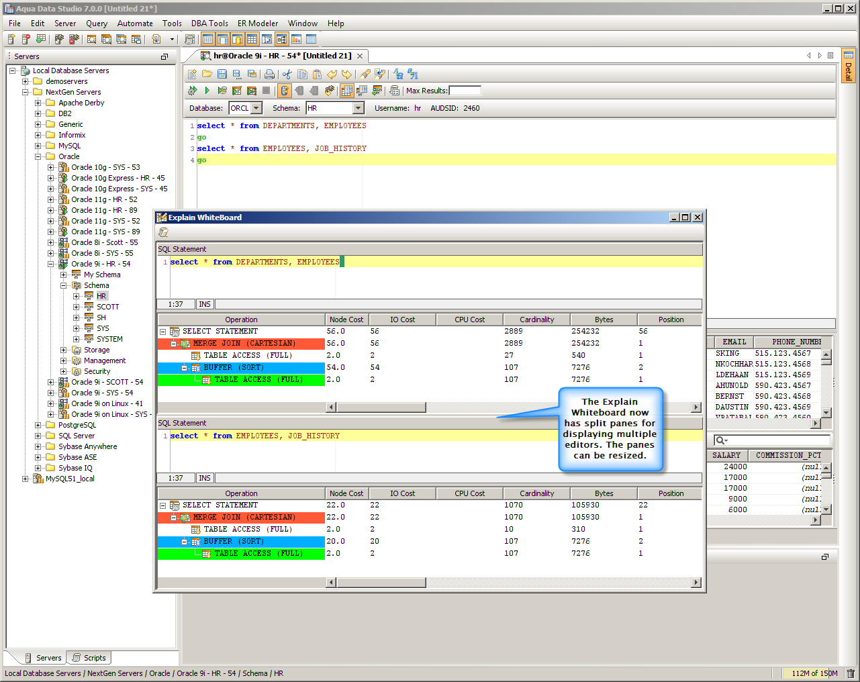Viewport: 860px width, 682px height.
Task: Collapse the top pane MERGE JOIN (CARTESIAN) row
Action: [173, 344]
